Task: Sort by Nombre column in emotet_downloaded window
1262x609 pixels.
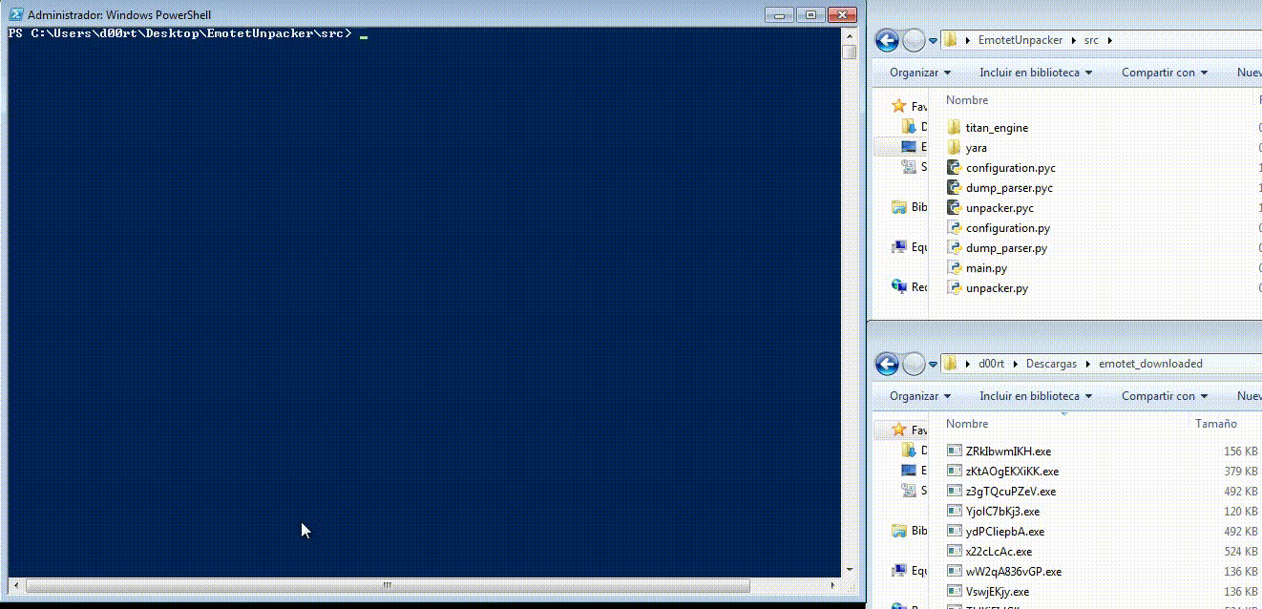Action: pyautogui.click(x=967, y=424)
